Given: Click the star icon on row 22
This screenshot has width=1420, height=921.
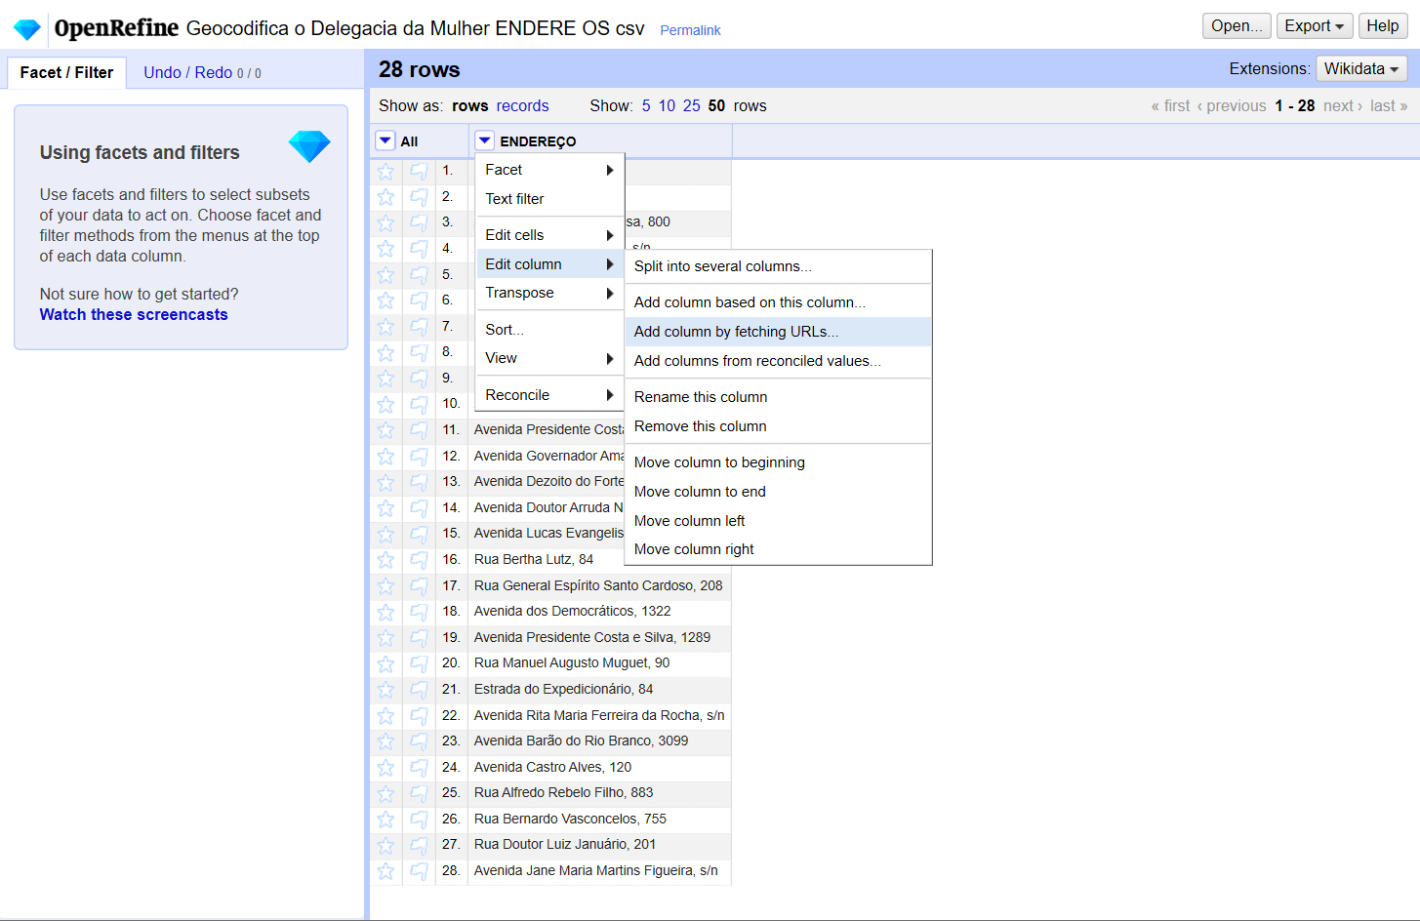Looking at the screenshot, I should tap(386, 716).
